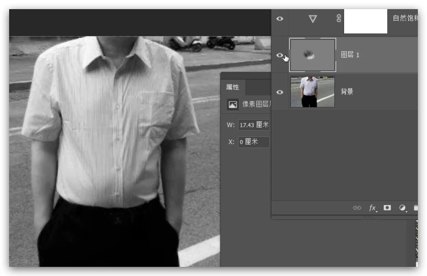Click the 背景 layer name
427x276 pixels.
347,92
